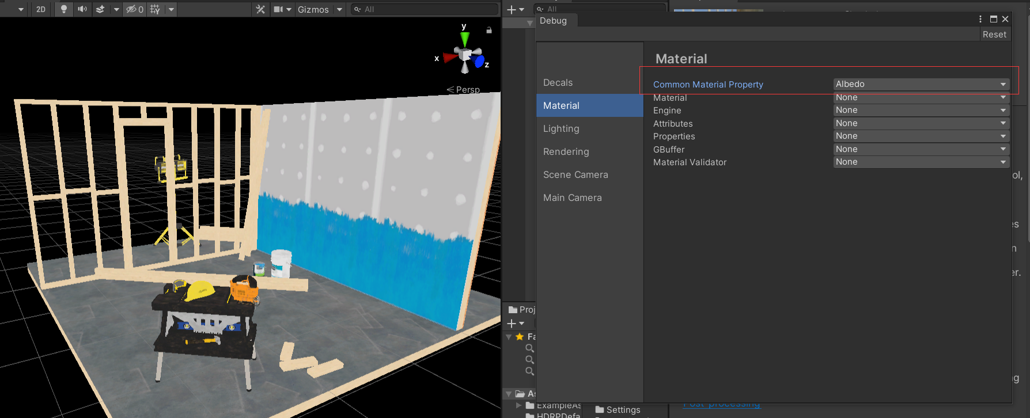Open the Material Validator None dropdown
1030x418 pixels.
[x=921, y=162]
